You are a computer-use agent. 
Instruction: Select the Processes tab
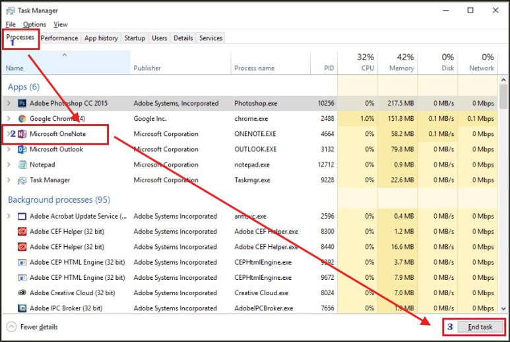pyautogui.click(x=20, y=38)
